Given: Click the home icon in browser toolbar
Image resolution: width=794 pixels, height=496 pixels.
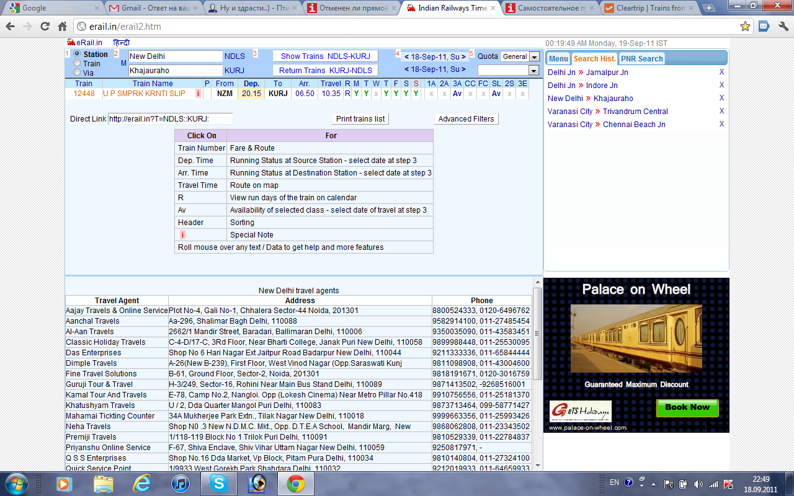Looking at the screenshot, I should (x=62, y=27).
